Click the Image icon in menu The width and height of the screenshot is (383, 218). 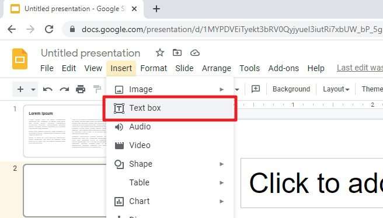[x=119, y=90]
